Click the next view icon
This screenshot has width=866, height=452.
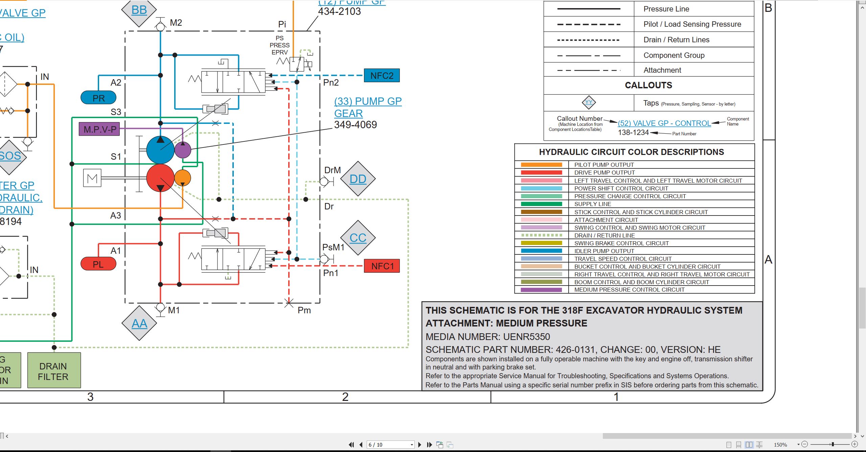[450, 445]
